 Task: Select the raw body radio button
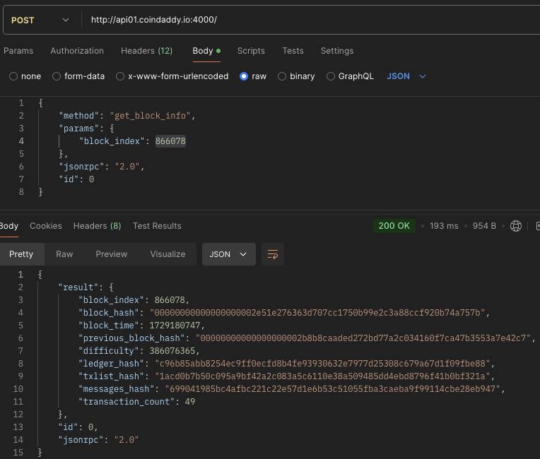243,76
